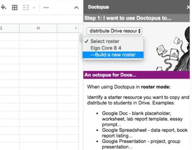The width and height of the screenshot is (192, 150).
Task: Click the 'An octopus for Docs...' banner
Action: 137,75
